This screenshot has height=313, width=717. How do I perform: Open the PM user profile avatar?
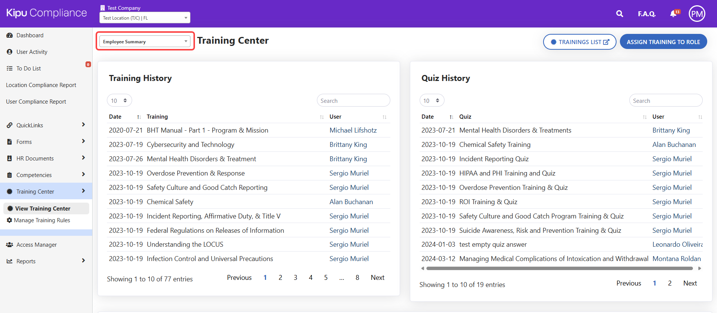697,14
